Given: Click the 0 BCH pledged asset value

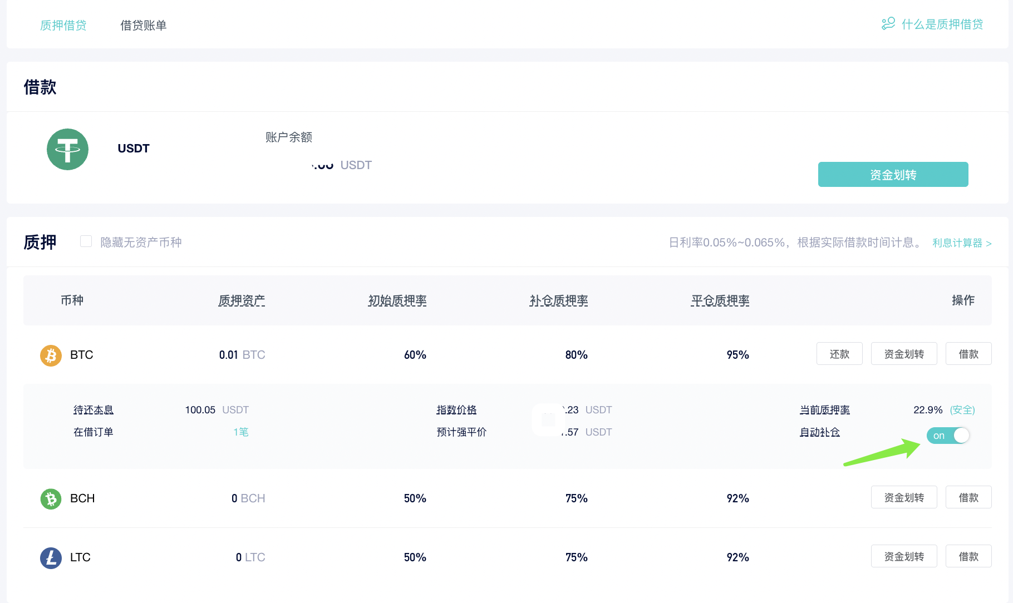Looking at the screenshot, I should pos(248,498).
